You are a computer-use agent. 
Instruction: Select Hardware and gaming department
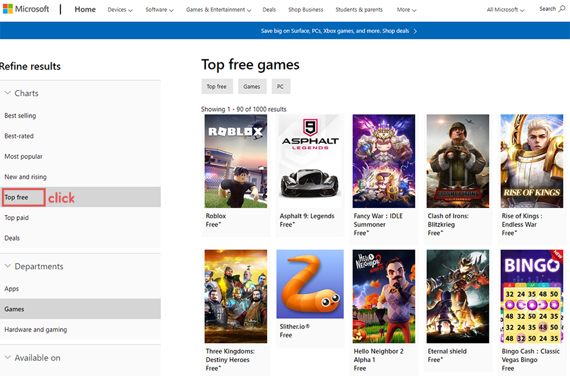[35, 330]
